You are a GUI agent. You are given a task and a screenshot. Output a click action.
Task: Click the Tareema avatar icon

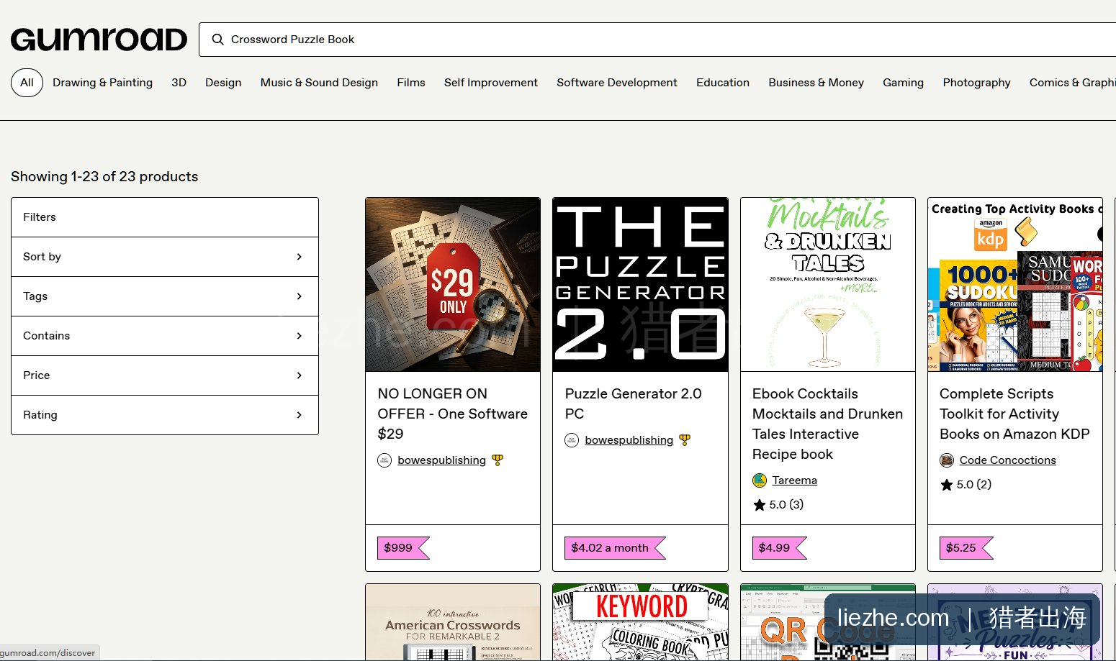(x=759, y=480)
